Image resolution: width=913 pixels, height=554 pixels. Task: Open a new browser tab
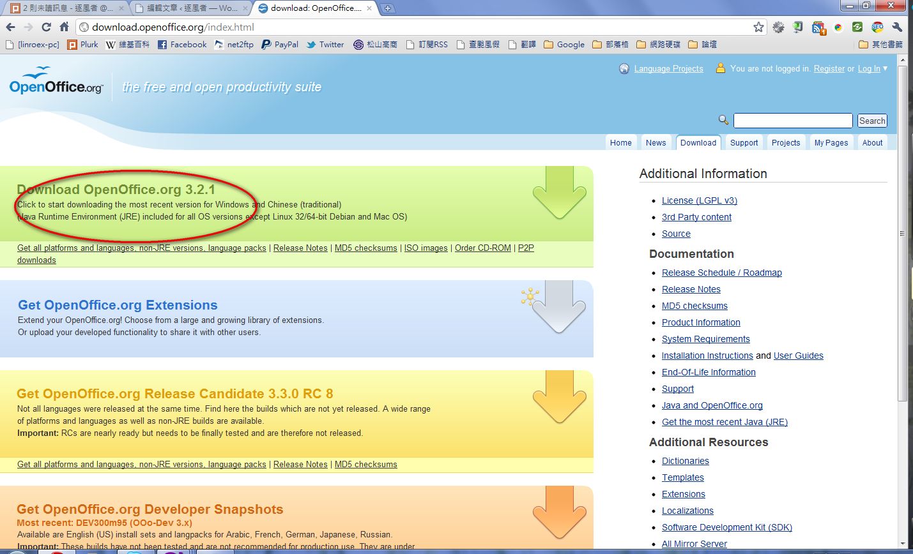pyautogui.click(x=388, y=8)
